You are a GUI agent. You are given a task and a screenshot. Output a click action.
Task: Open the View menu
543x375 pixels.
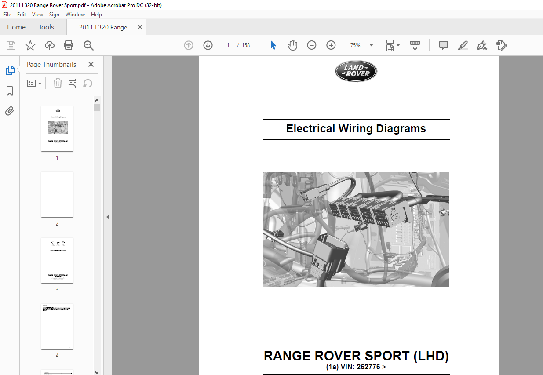(x=37, y=15)
